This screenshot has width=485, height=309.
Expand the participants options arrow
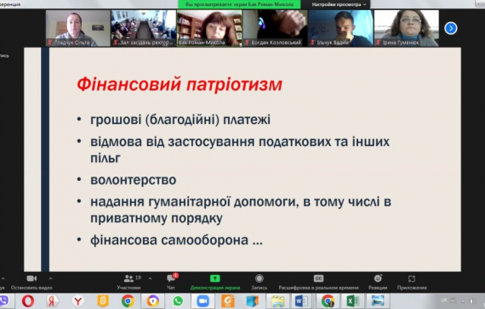pos(150,278)
